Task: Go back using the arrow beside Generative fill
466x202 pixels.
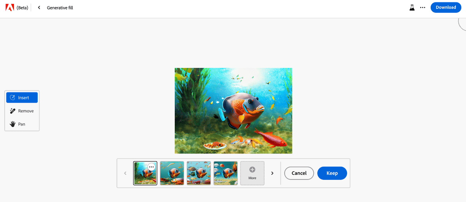Action: (x=39, y=7)
